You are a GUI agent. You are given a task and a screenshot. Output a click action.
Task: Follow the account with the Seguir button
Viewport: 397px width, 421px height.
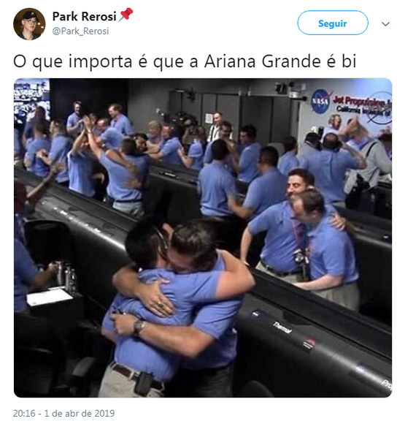(x=332, y=23)
